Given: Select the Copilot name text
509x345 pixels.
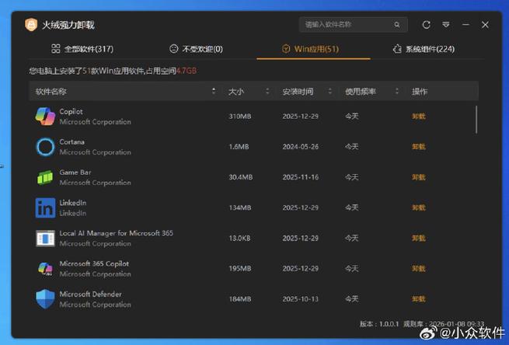Looking at the screenshot, I should 71,112.
